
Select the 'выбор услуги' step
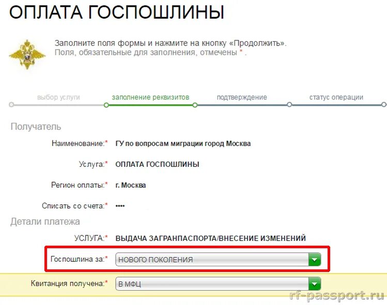[x=58, y=97]
